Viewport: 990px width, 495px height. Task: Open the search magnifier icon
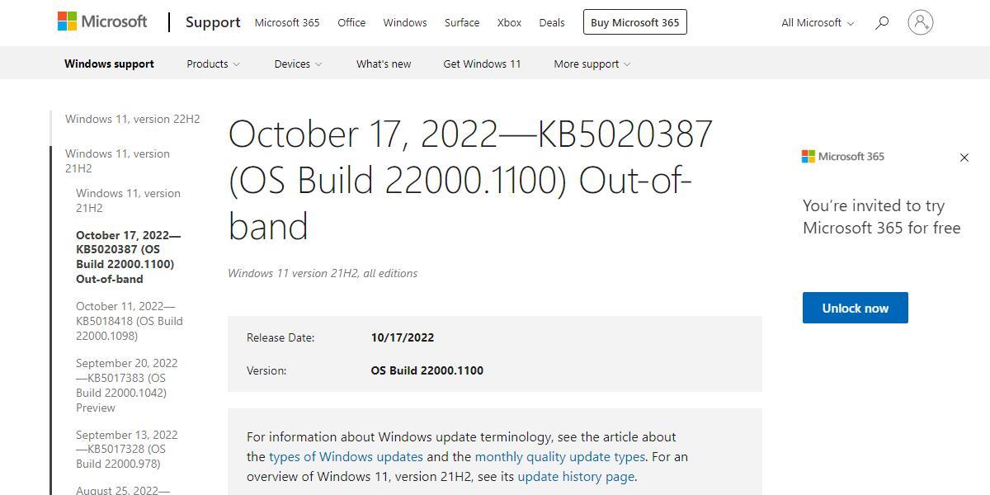click(x=882, y=22)
